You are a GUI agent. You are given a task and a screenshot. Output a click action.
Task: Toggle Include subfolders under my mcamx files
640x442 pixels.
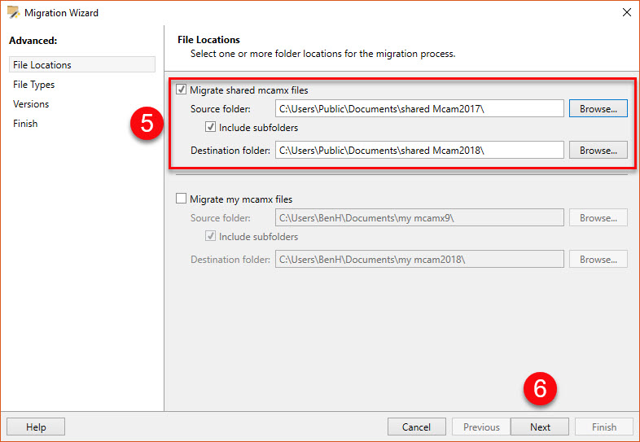click(x=210, y=236)
